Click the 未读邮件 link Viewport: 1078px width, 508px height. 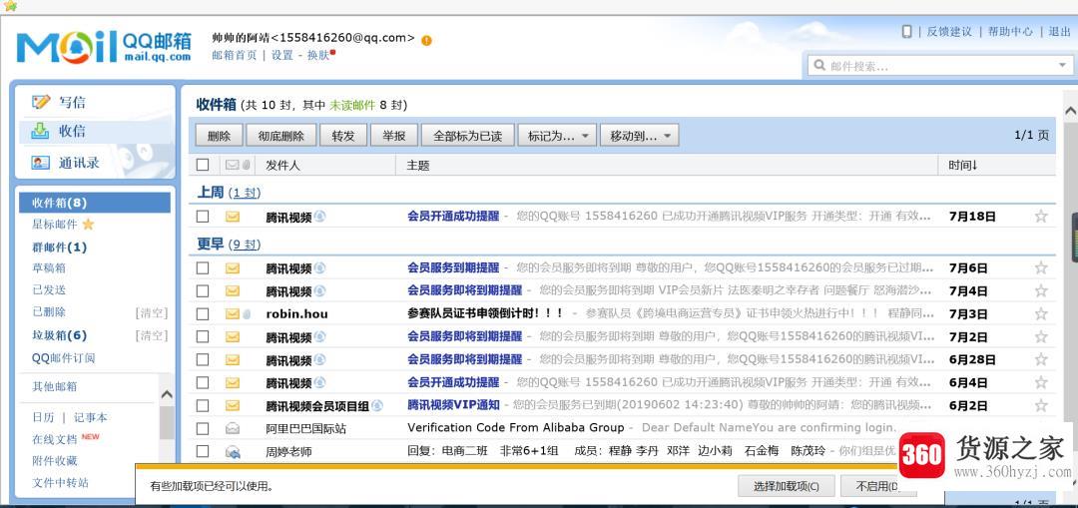click(352, 105)
